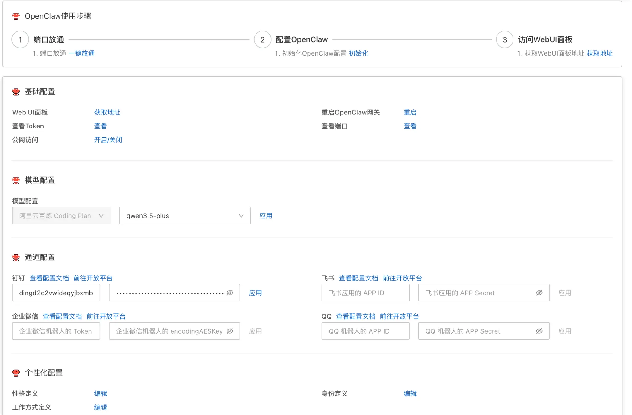Click the robot icon next to 模型配置 section
The height and width of the screenshot is (415, 632).
tap(16, 180)
